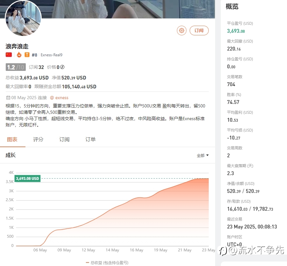Click the trader name 浪奔浪走
287x266 pixels.
click(x=17, y=46)
